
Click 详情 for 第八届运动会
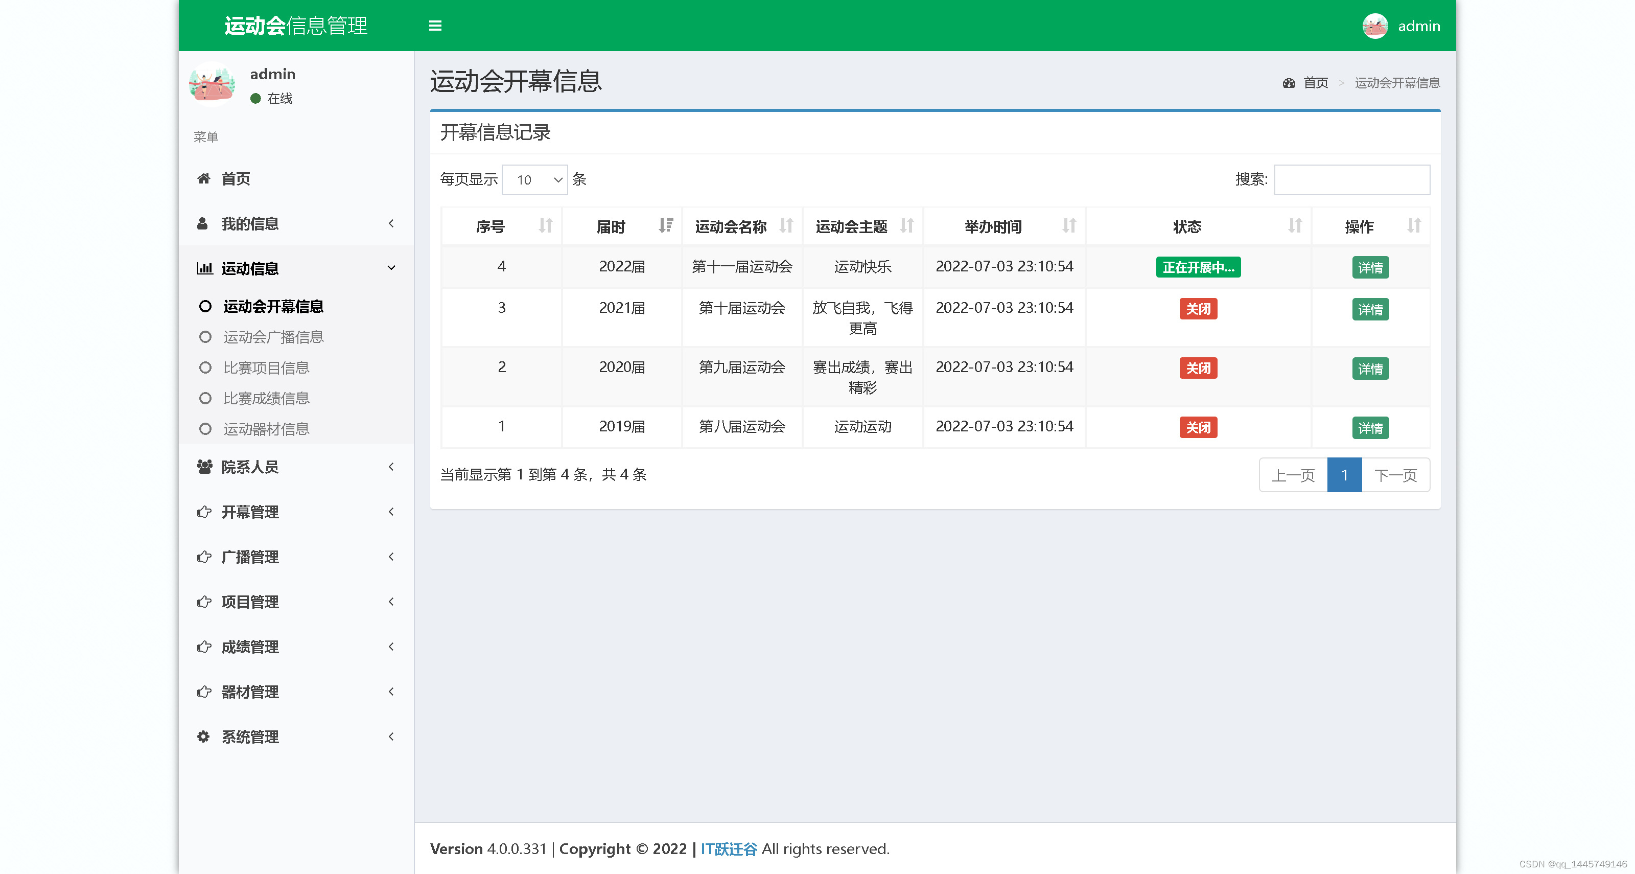pos(1370,428)
